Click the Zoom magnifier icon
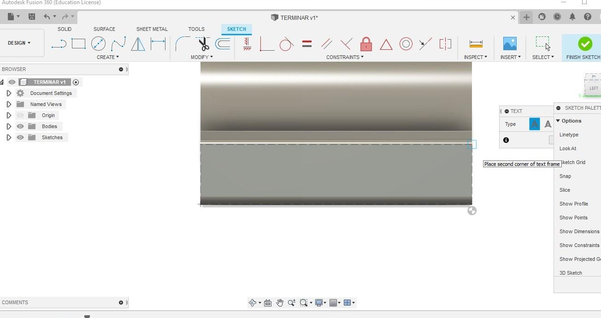 point(291,303)
